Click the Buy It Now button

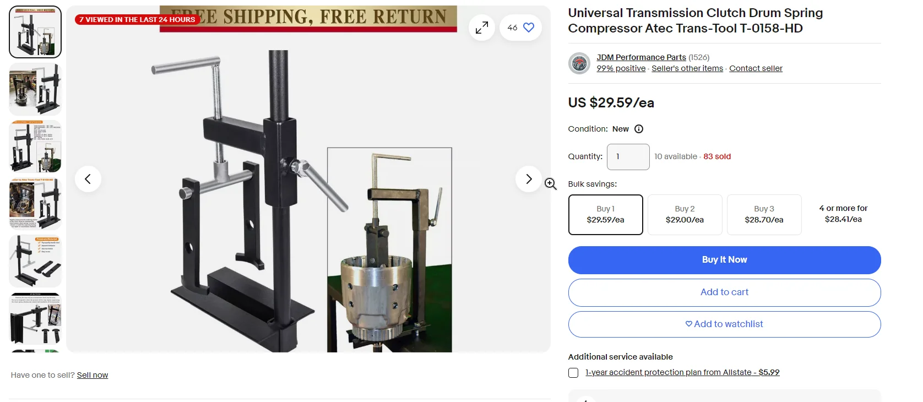725,260
